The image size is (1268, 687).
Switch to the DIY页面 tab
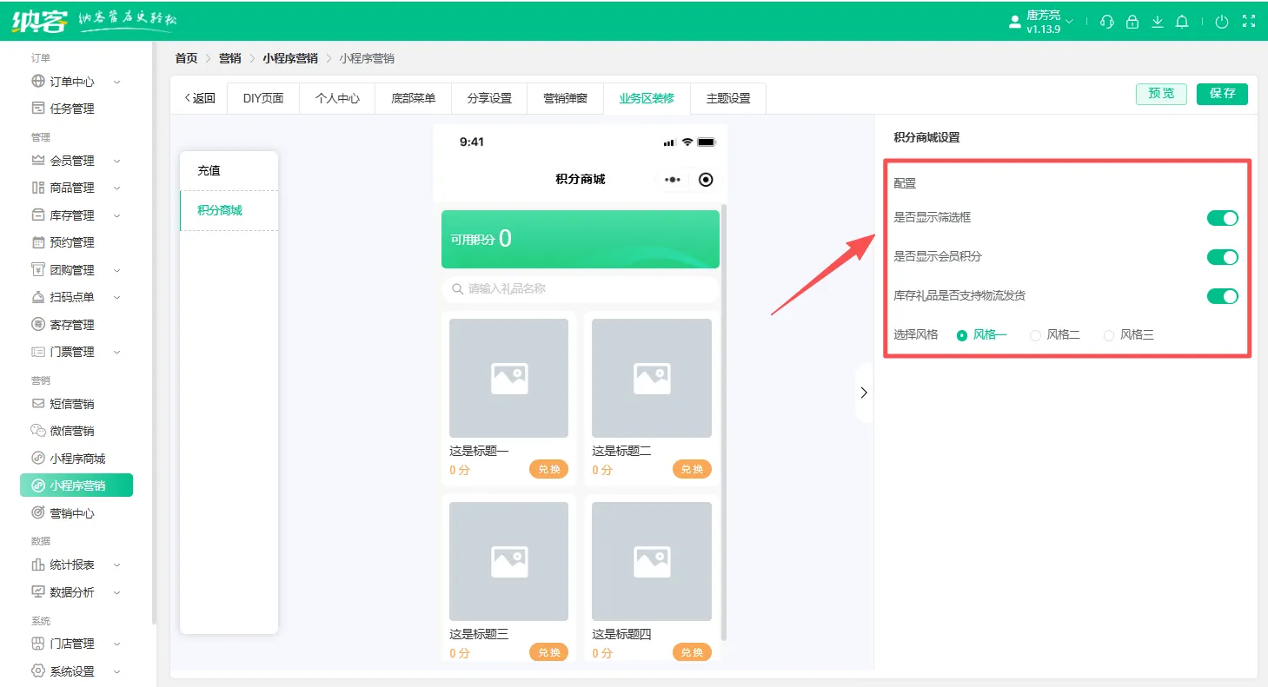click(262, 98)
